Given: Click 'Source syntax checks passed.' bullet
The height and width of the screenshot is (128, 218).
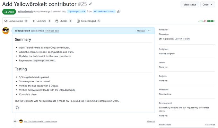Looking at the screenshot, I should (35, 81).
